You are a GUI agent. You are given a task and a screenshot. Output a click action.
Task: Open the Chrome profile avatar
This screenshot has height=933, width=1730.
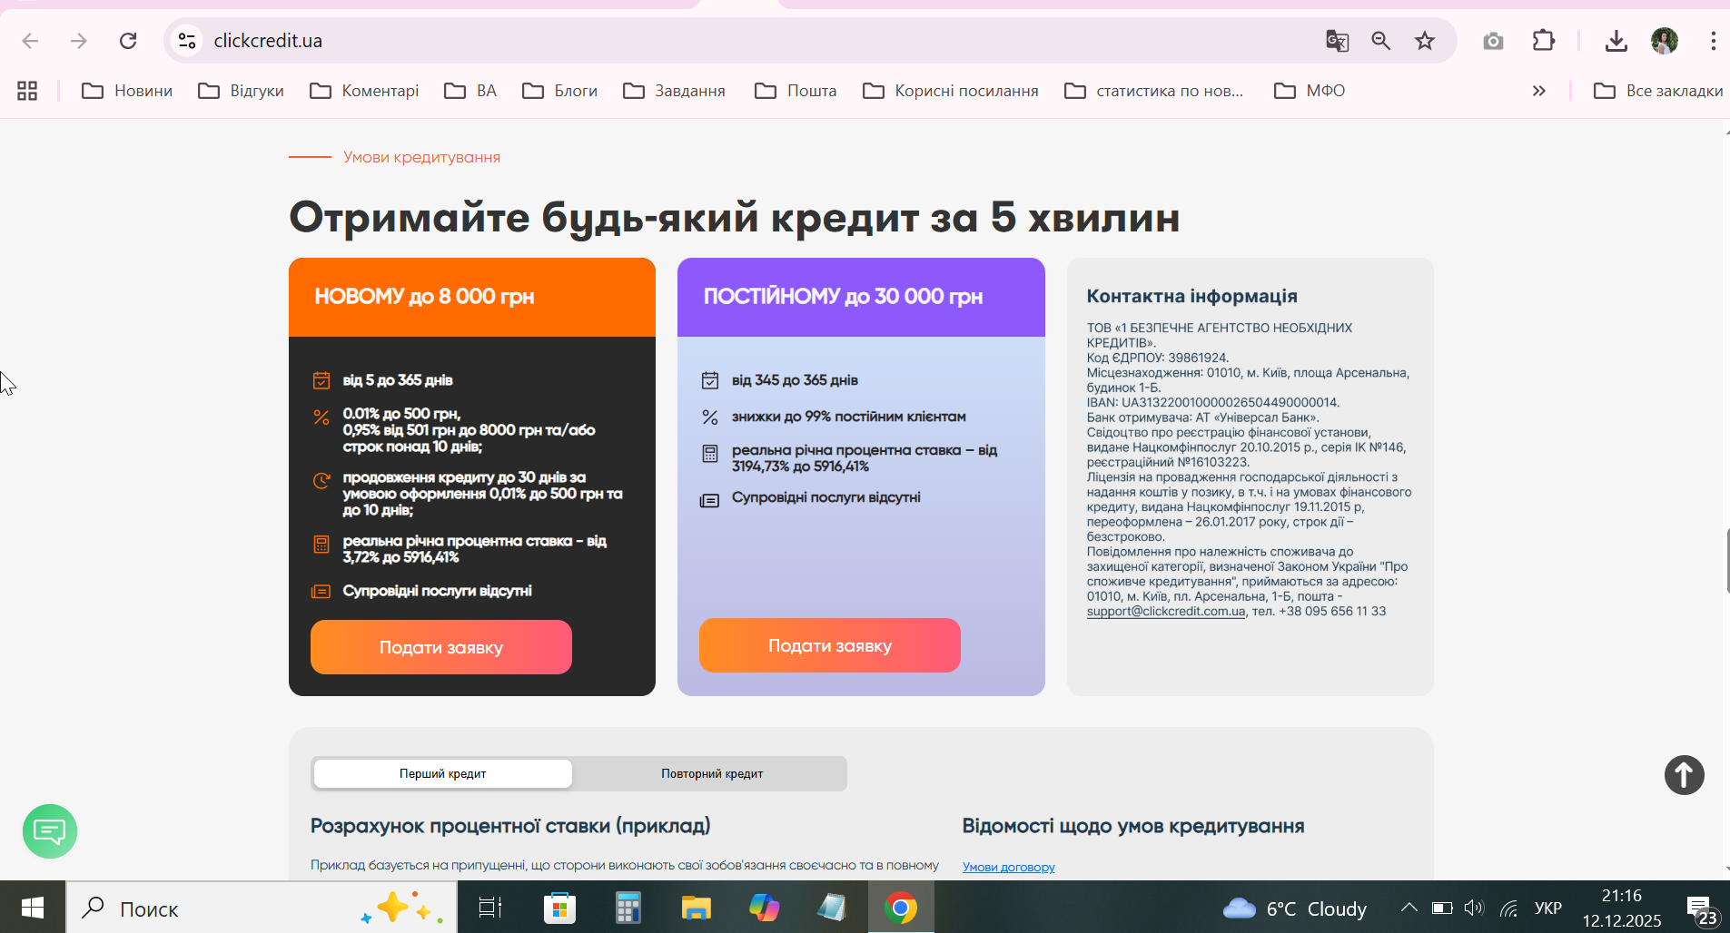[x=1664, y=41]
